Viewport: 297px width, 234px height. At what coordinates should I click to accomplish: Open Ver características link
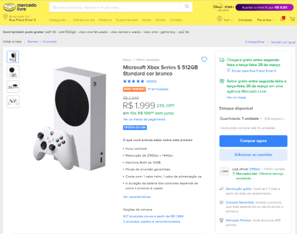coord(137,197)
